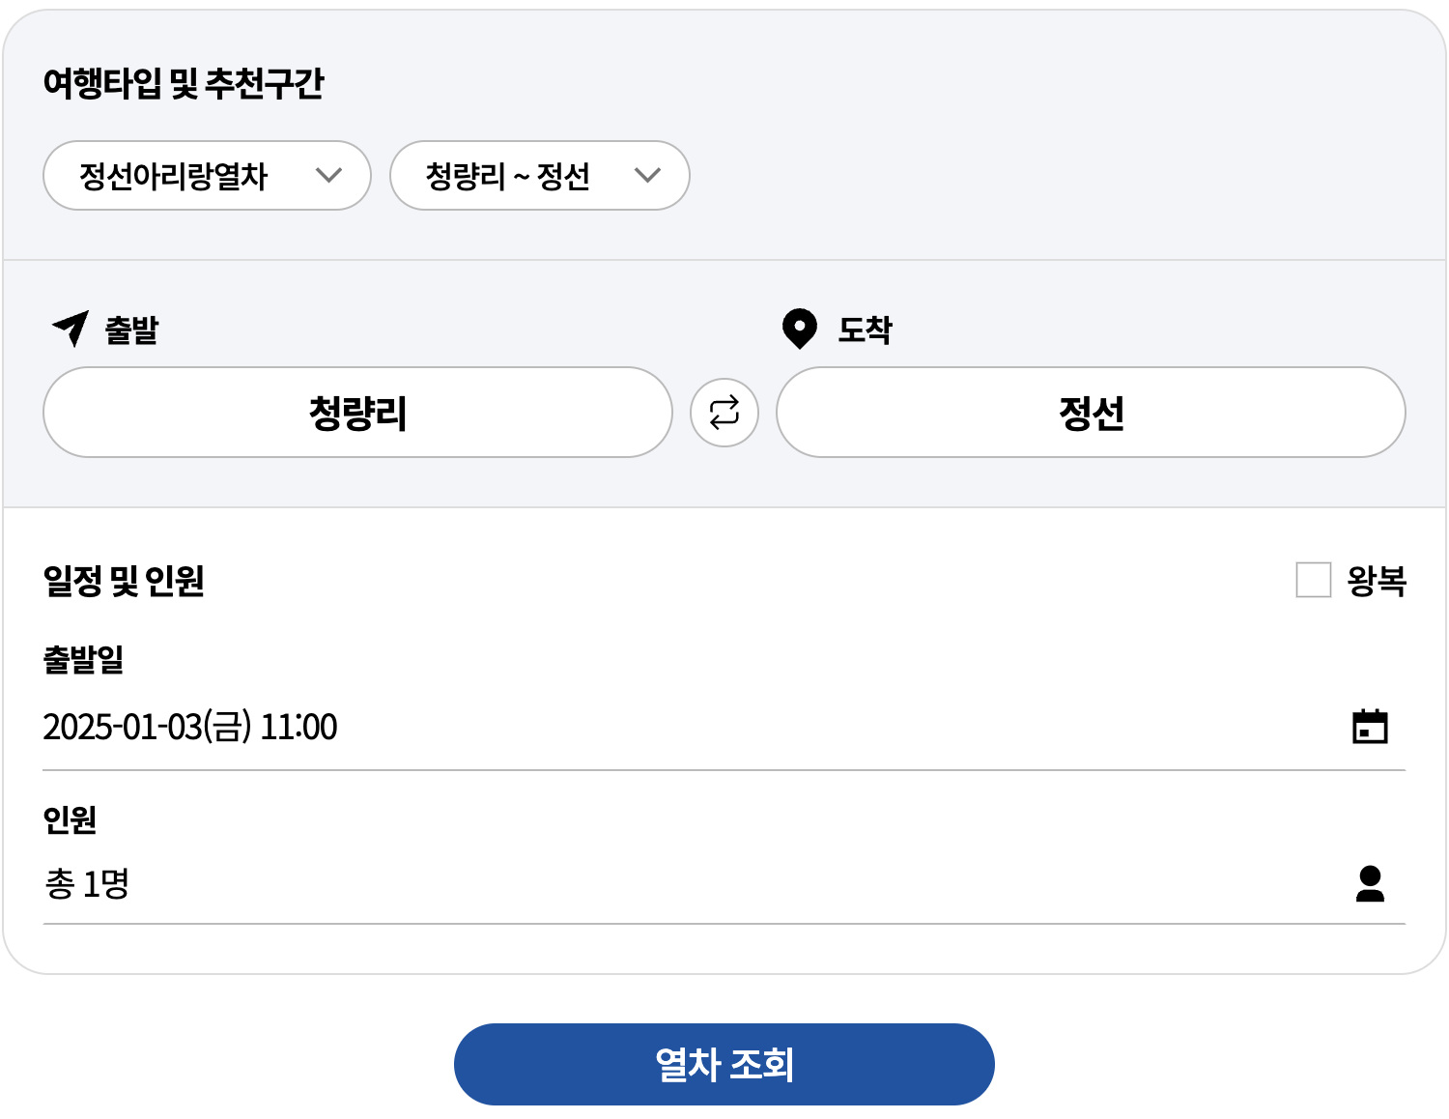Click the 정선 arrival station field
Viewport: 1449px width, 1119px height.
click(x=1090, y=413)
